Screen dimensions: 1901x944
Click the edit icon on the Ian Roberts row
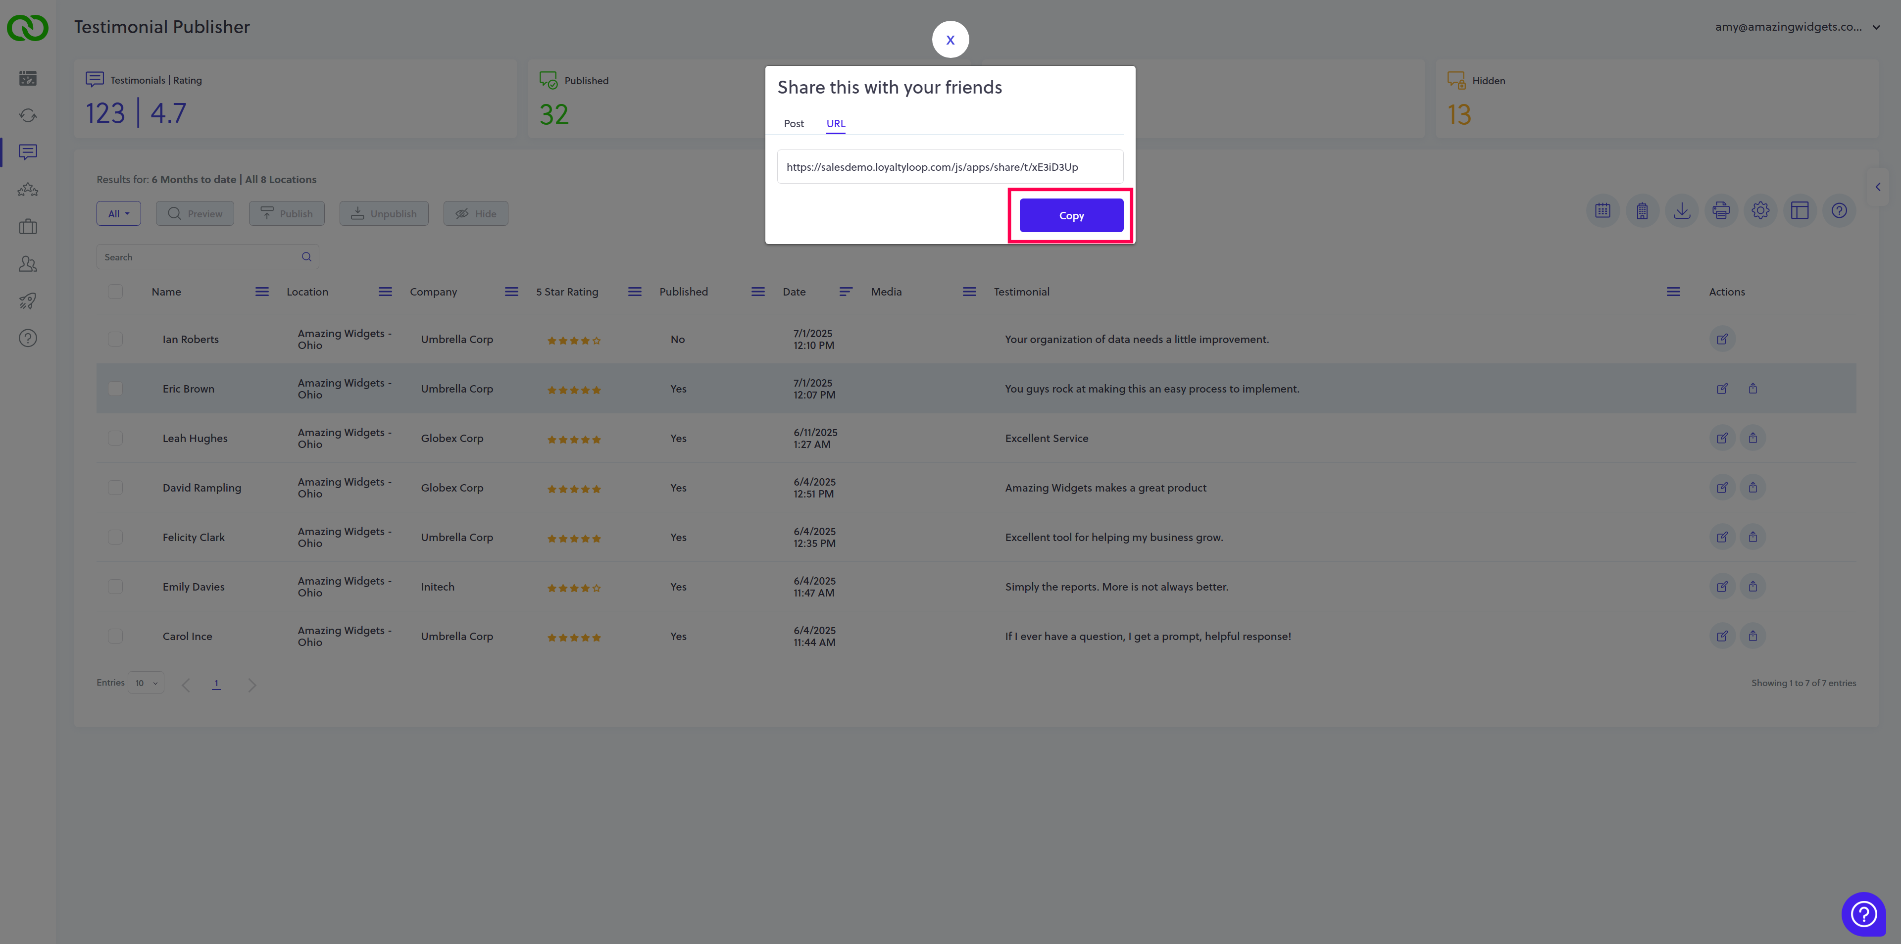pyautogui.click(x=1722, y=340)
